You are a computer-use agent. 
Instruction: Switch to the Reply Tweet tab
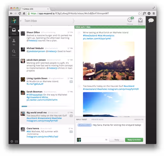[82, 120]
